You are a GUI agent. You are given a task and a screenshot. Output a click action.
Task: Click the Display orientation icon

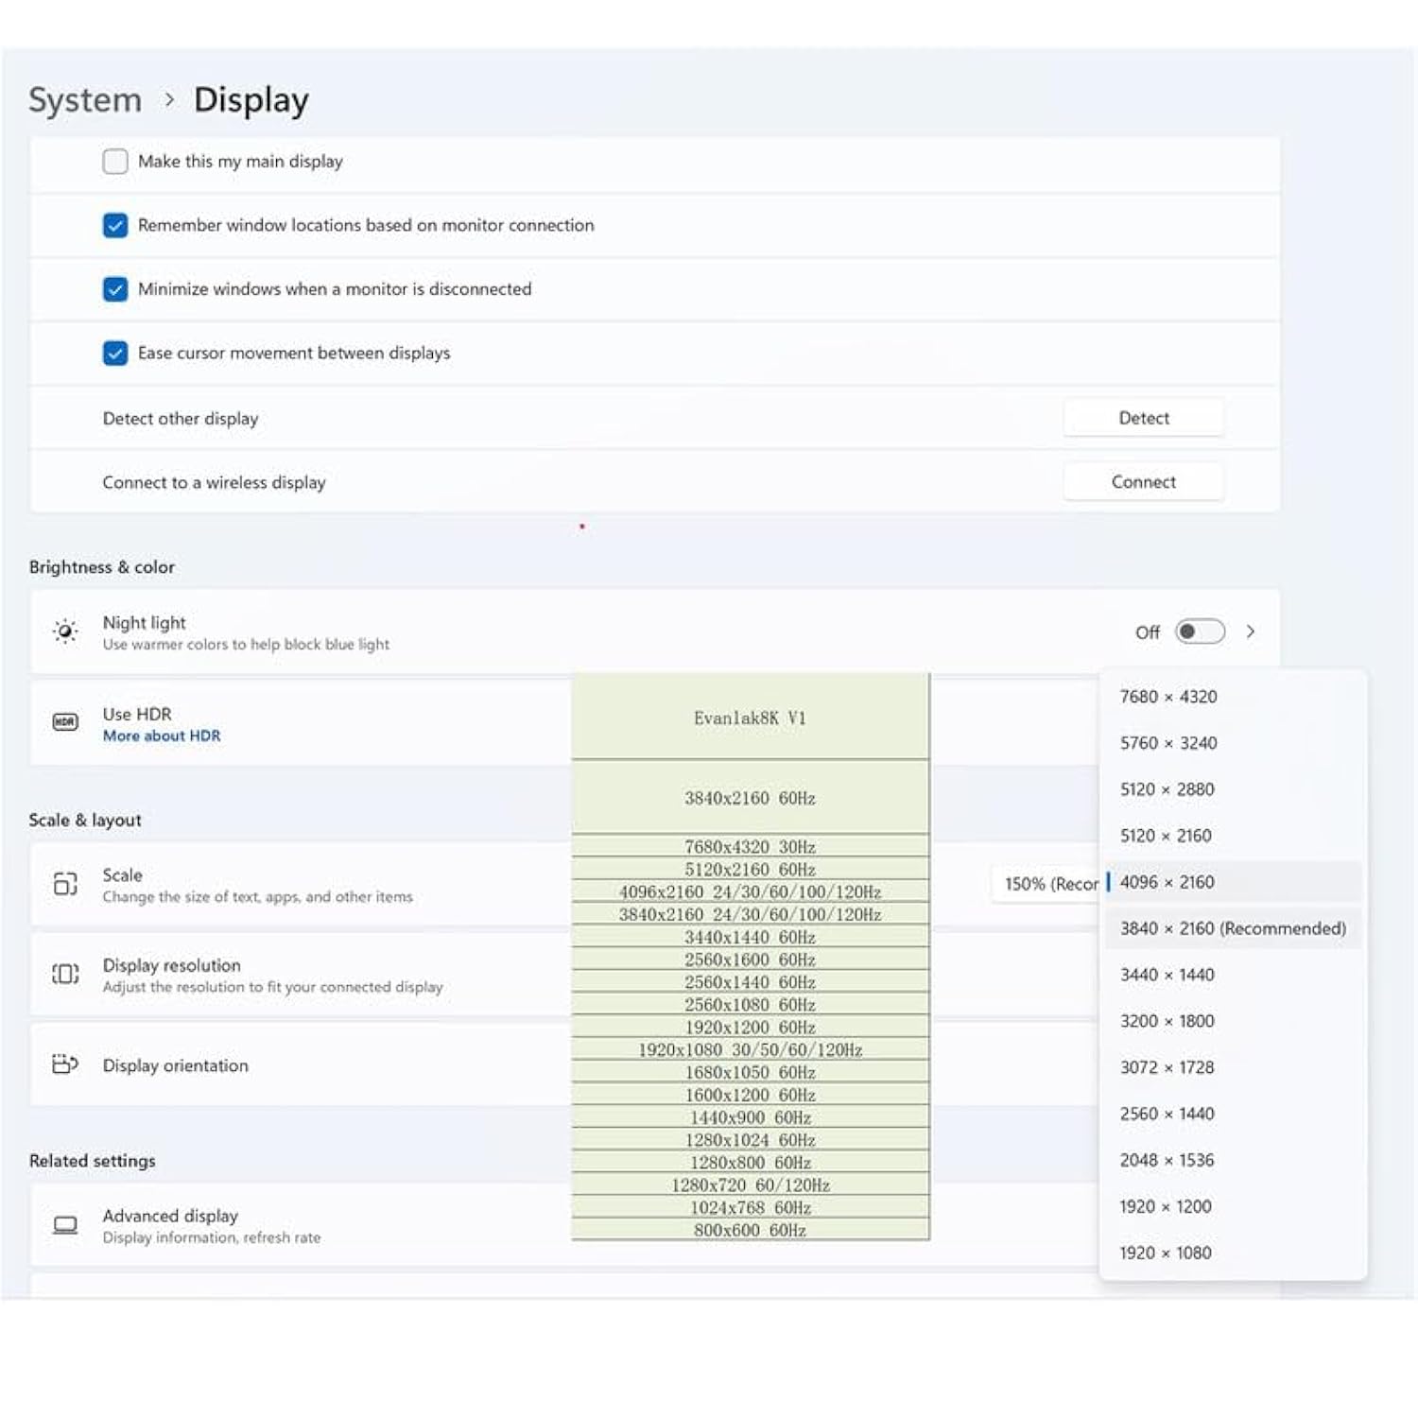click(x=65, y=1064)
